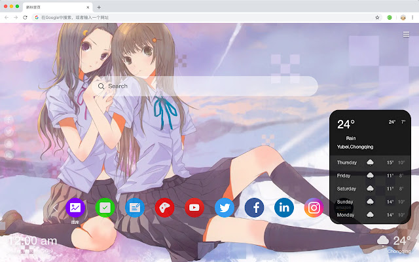This screenshot has height=262, width=419.
Task: Open the Instagram shortcut
Action: tap(314, 208)
